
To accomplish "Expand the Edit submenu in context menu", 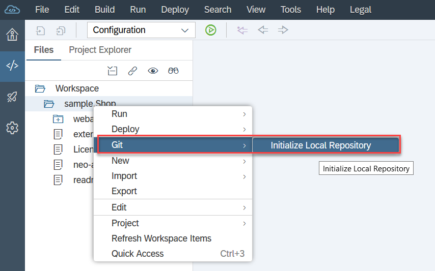I will 173,207.
